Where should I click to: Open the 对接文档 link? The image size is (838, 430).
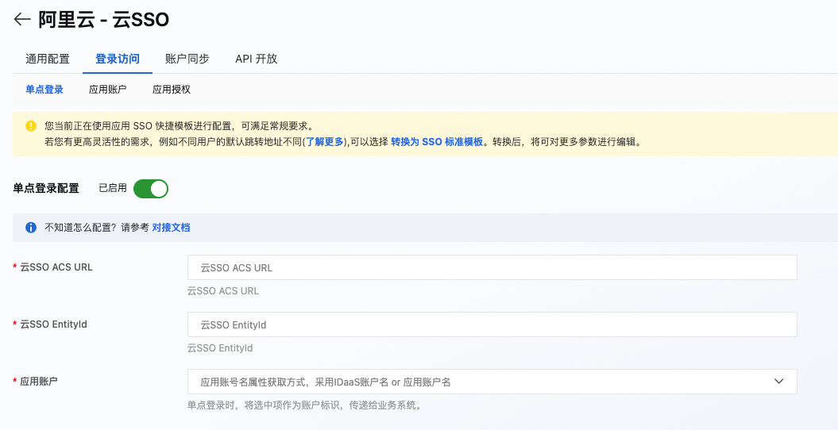(x=171, y=228)
